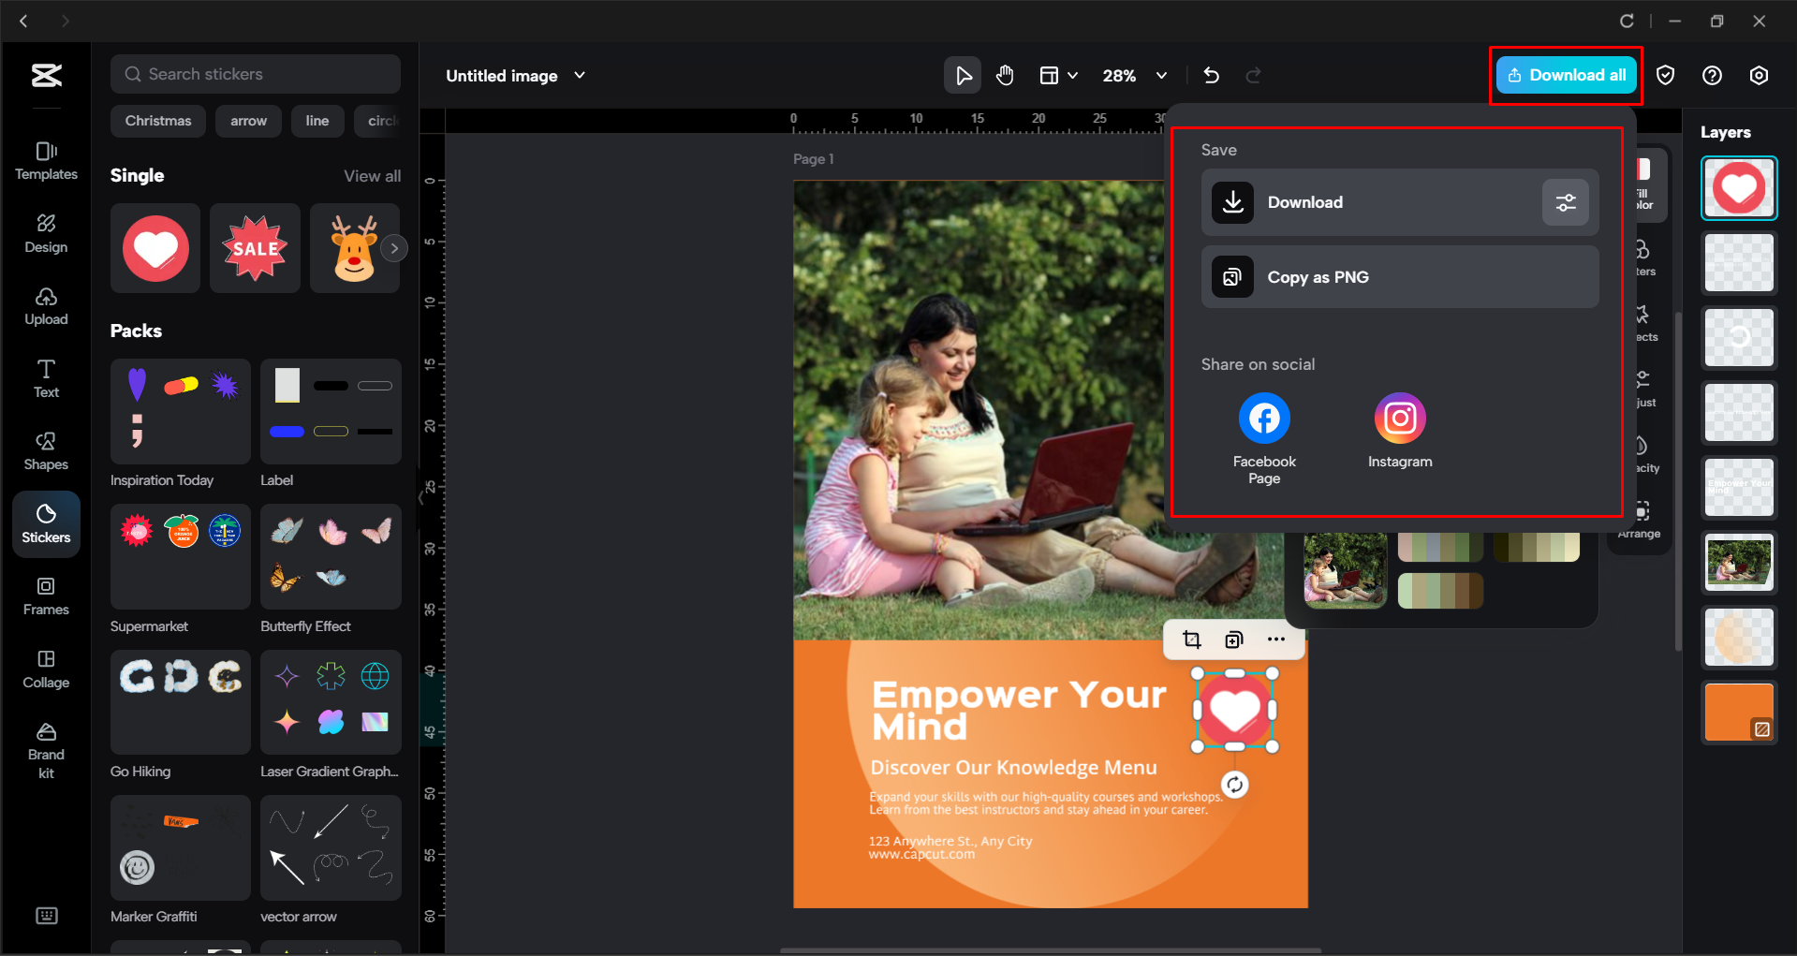Open the Text panel
This screenshot has width=1797, height=956.
(x=46, y=377)
